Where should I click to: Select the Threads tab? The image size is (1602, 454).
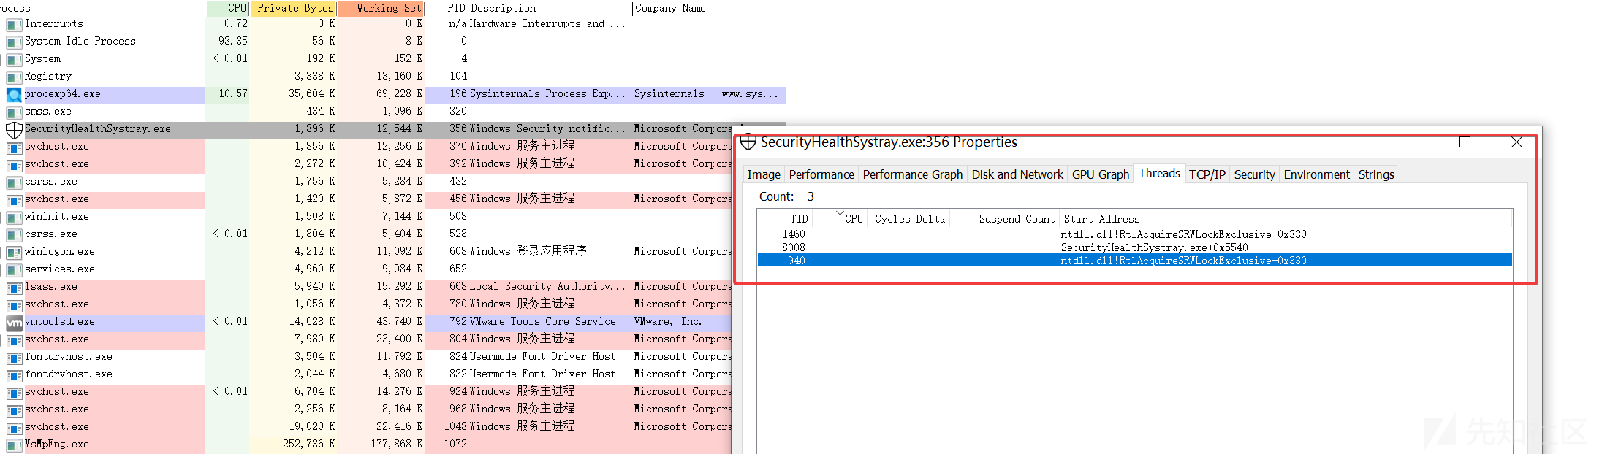point(1159,173)
